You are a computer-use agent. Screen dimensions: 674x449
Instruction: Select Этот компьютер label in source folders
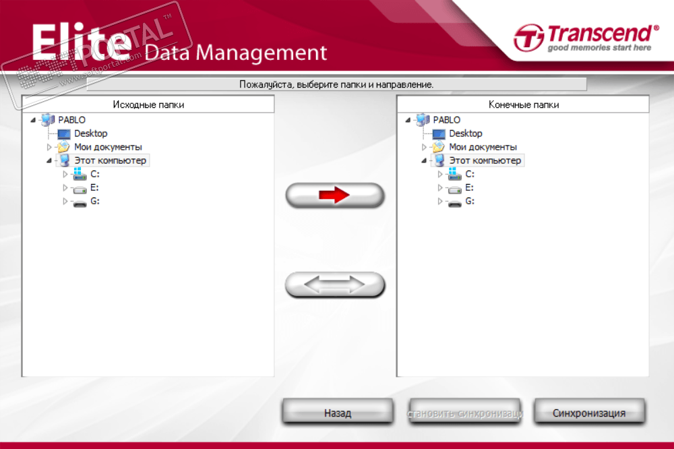[x=111, y=160]
